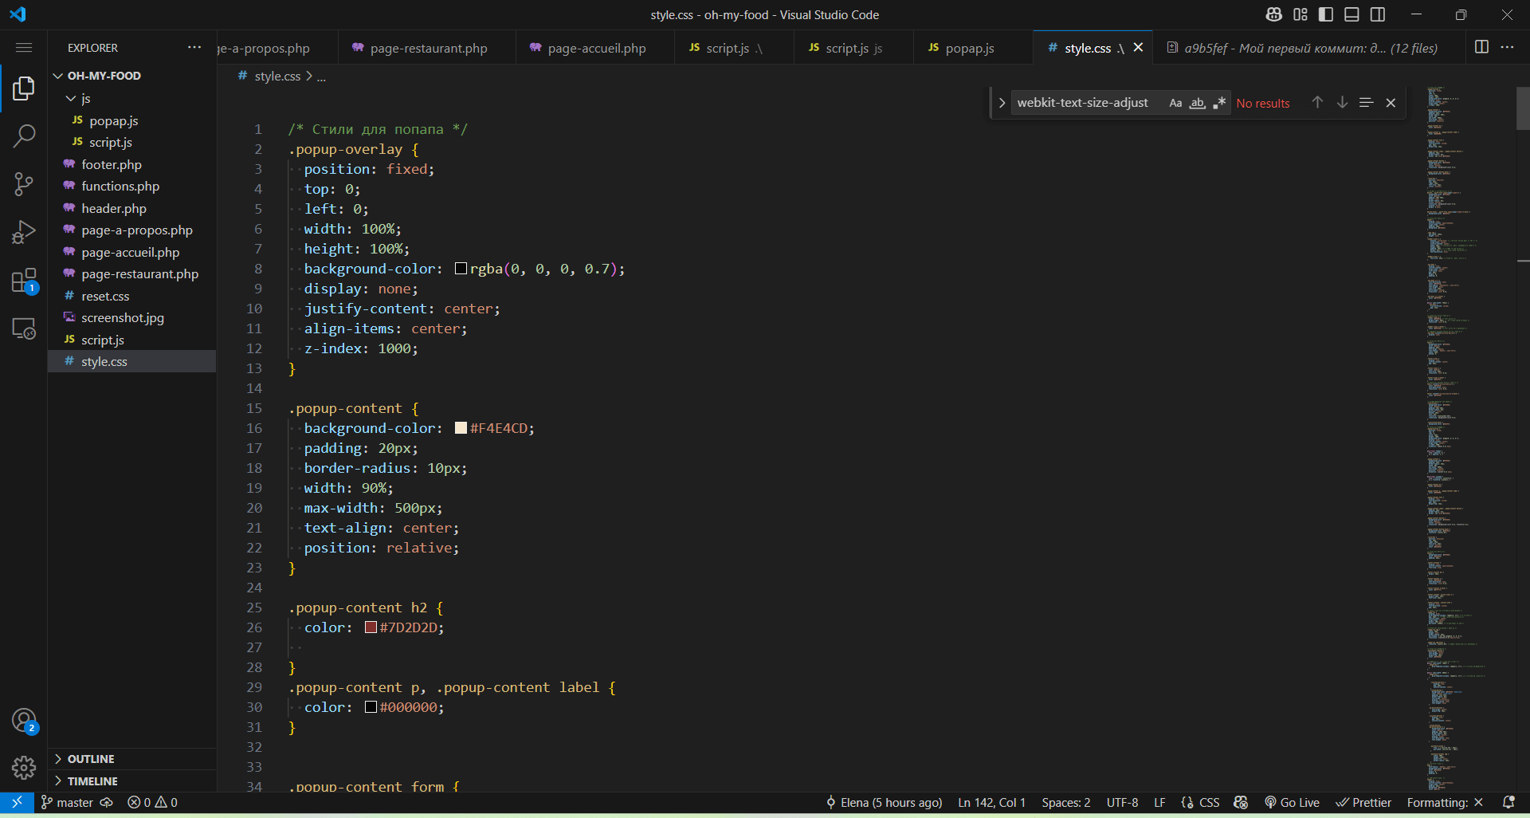The width and height of the screenshot is (1530, 818).
Task: Toggle Match Case in the find widget
Action: [1176, 102]
